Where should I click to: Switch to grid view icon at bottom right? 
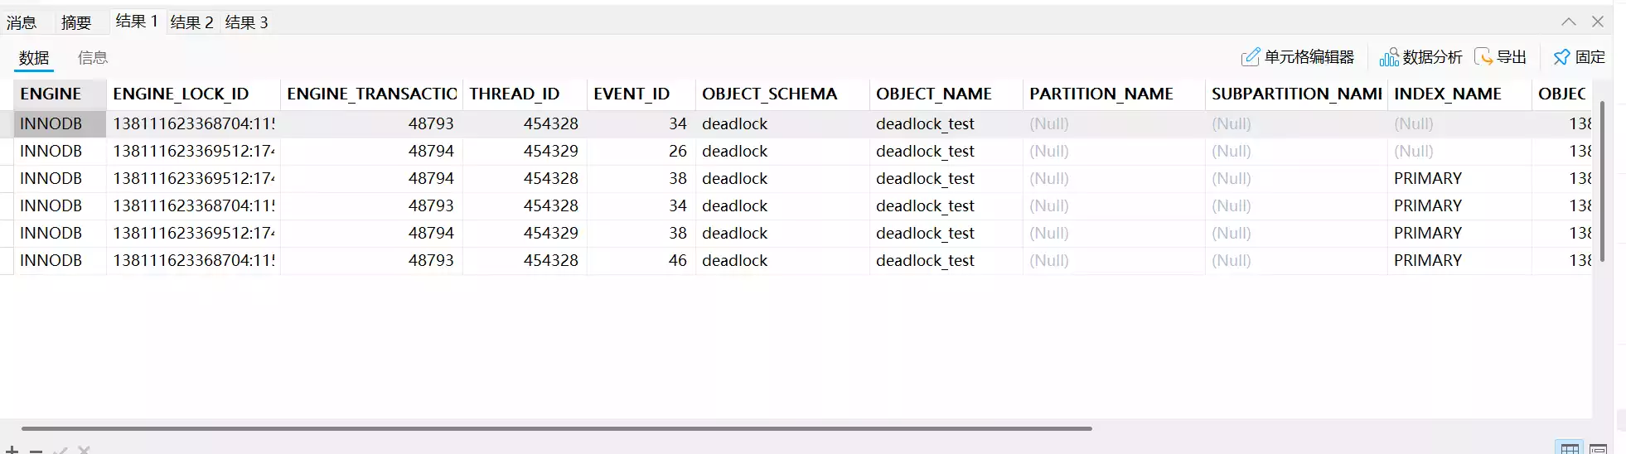pyautogui.click(x=1570, y=448)
